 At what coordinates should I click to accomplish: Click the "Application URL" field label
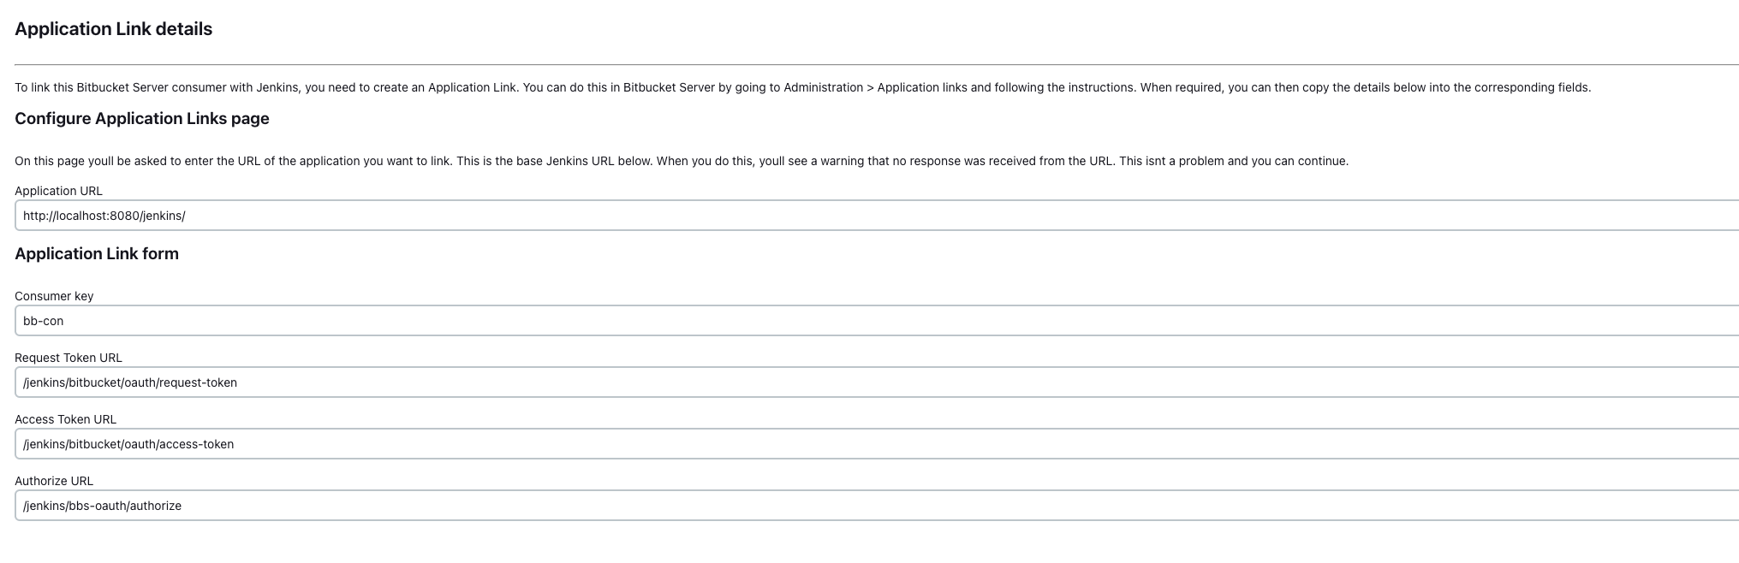coord(58,191)
